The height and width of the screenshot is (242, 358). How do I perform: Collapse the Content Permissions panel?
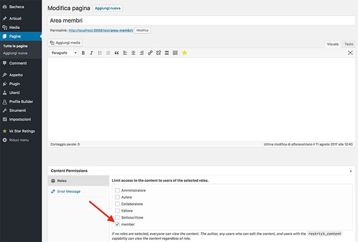pyautogui.click(x=351, y=171)
